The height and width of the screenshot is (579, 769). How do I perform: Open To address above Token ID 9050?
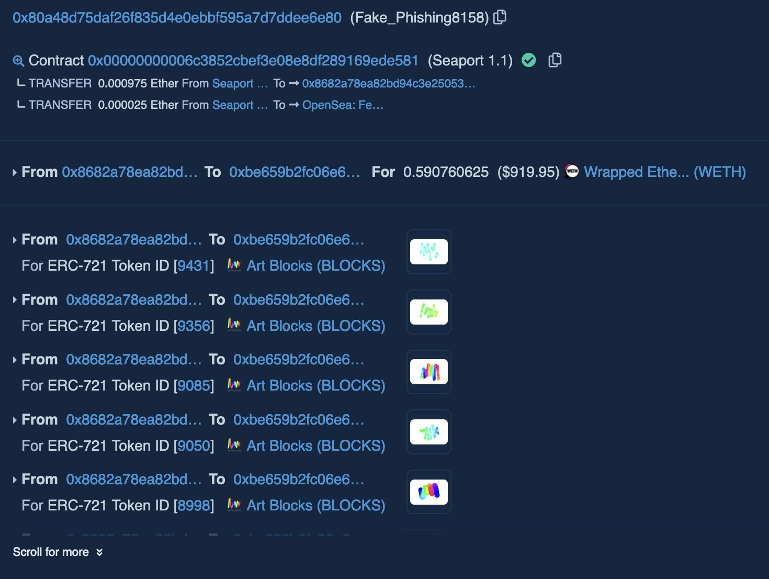tap(299, 420)
